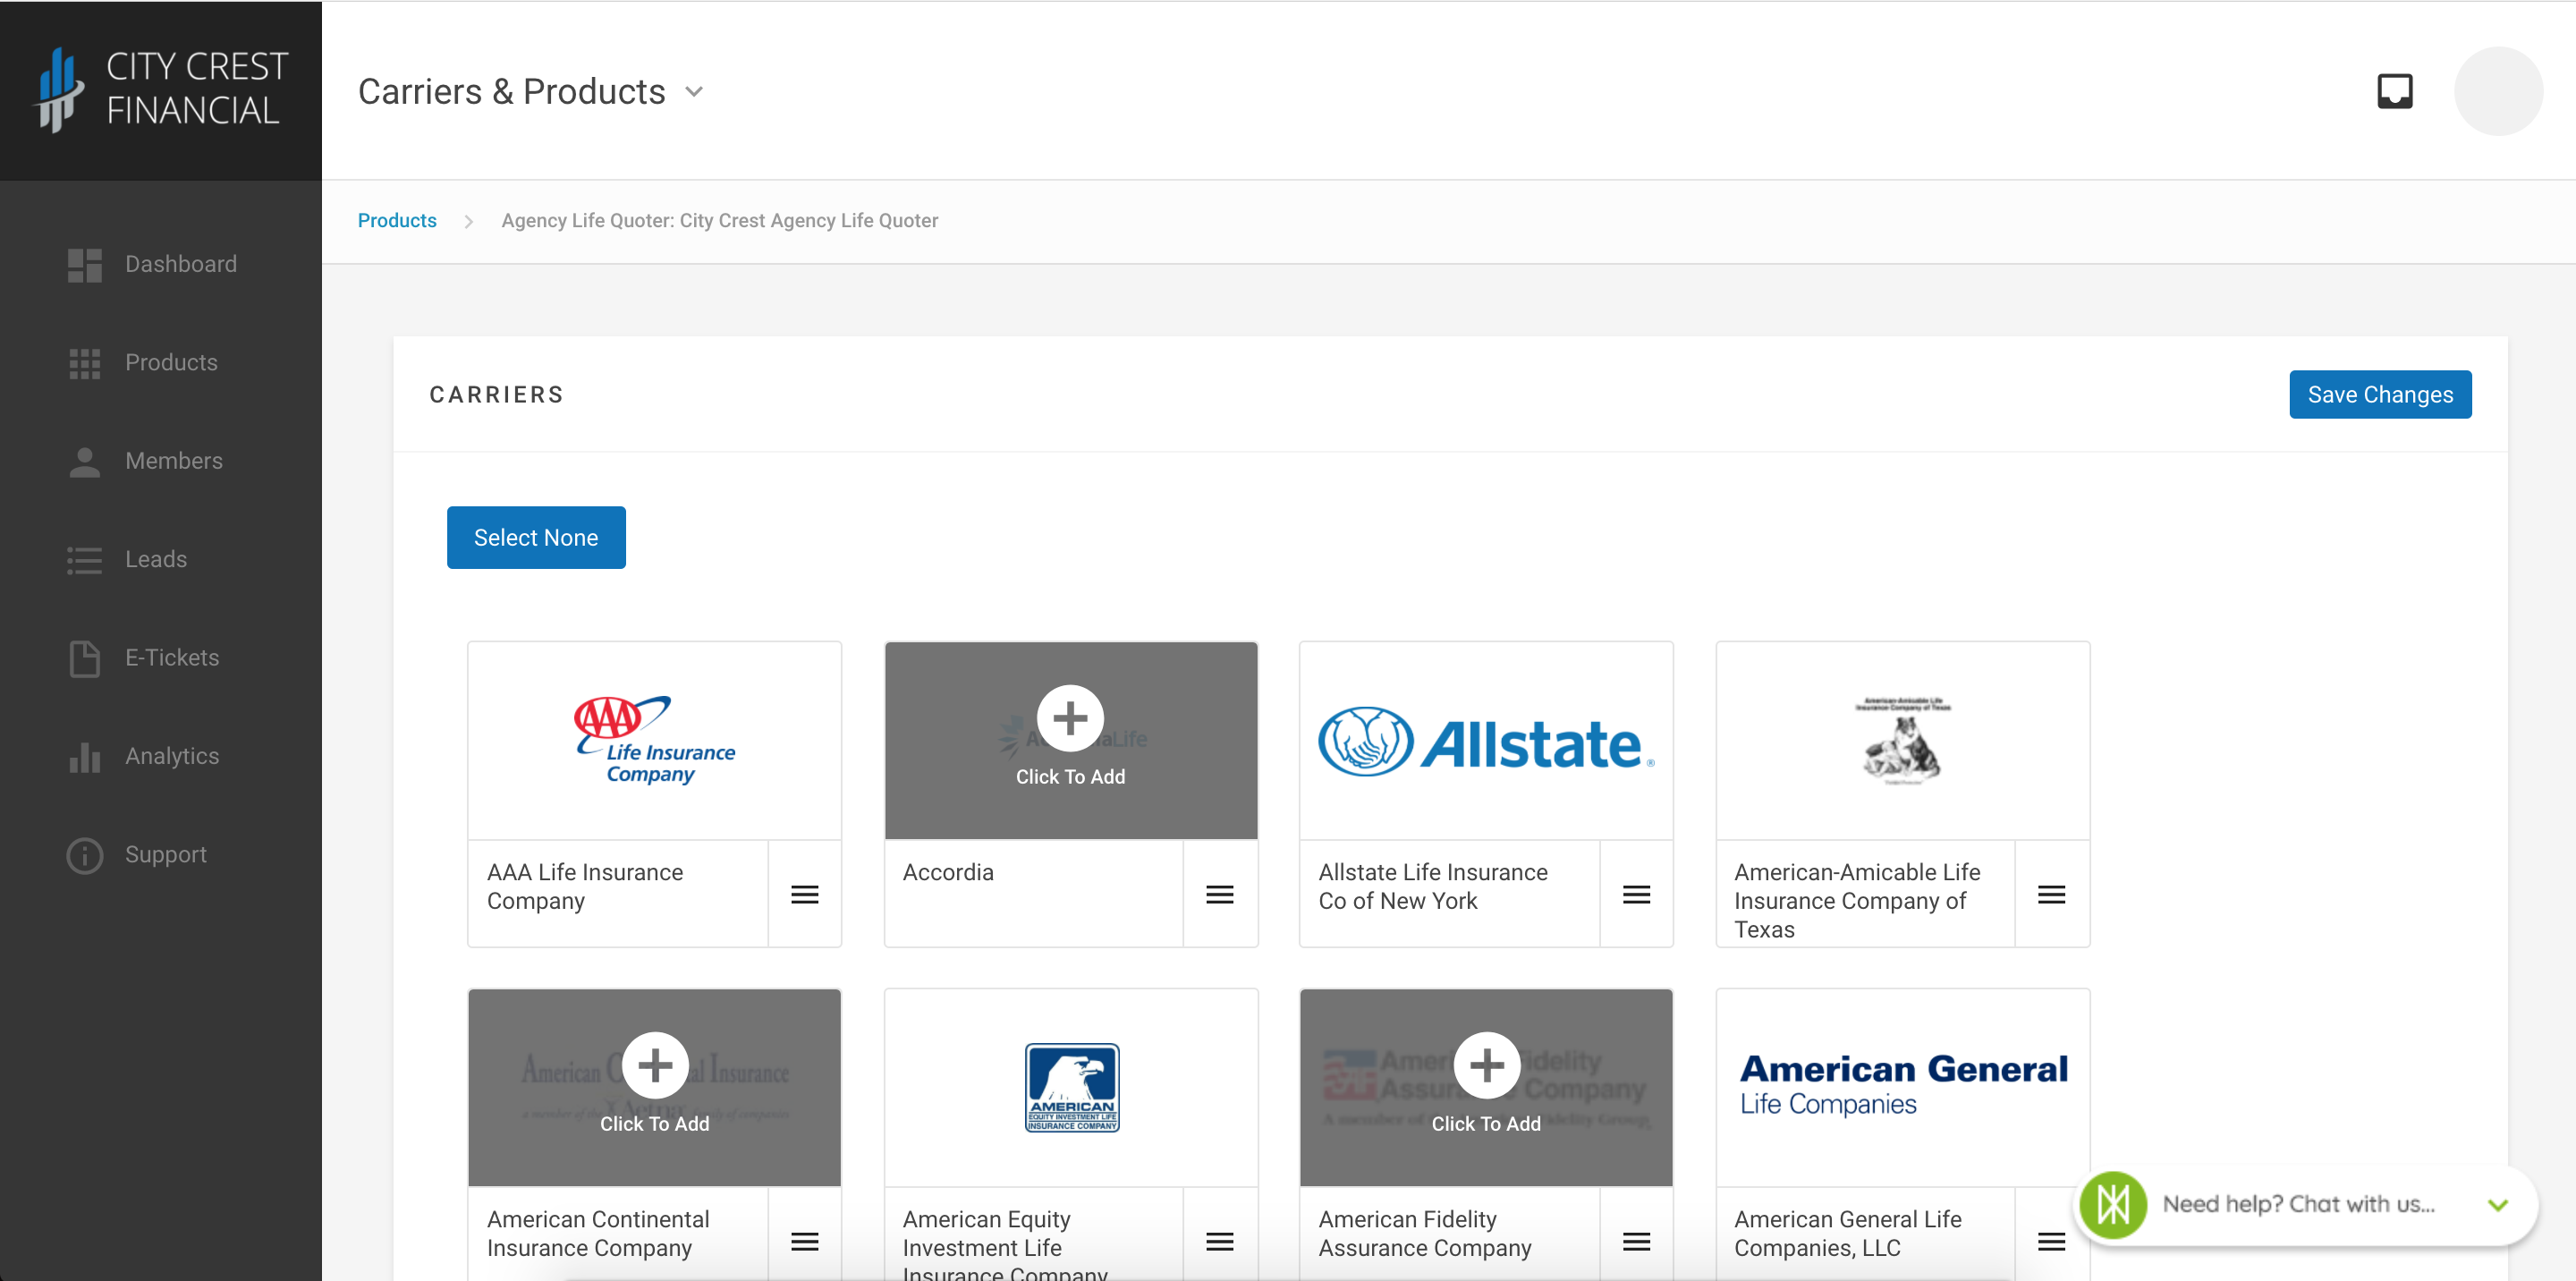Navigate to Products menu item
This screenshot has width=2576, height=1281.
pos(171,361)
